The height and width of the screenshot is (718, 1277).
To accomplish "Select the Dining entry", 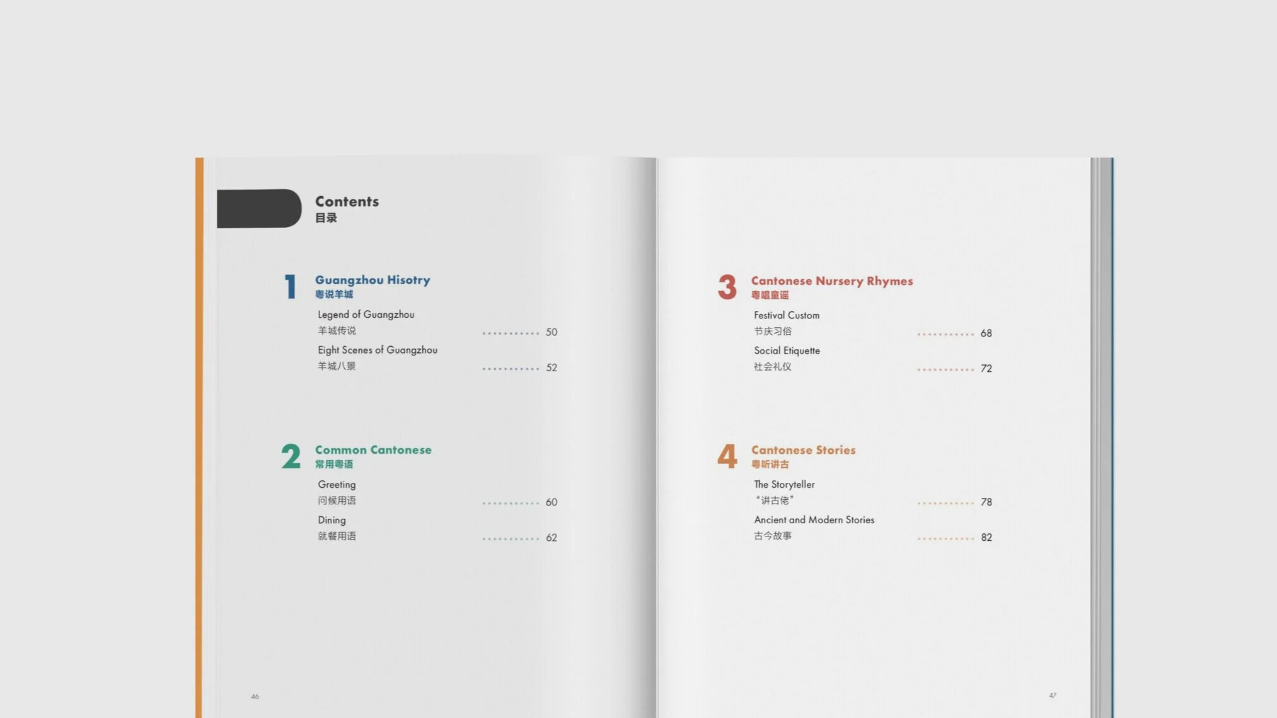I will pos(332,520).
